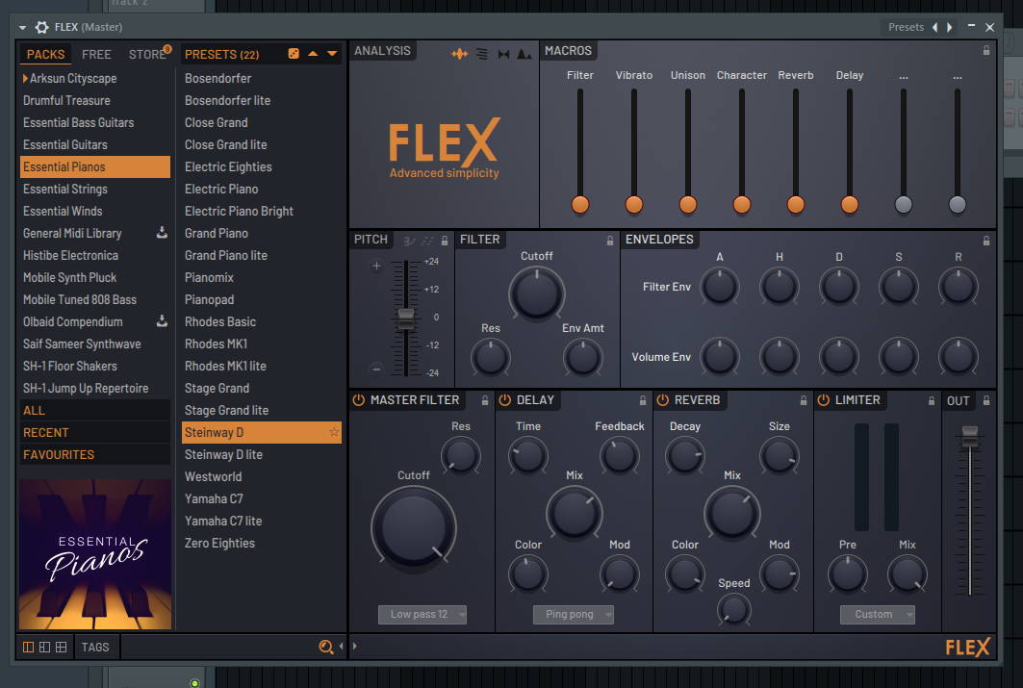Click the Delay Mix knob
Screen dimensions: 1023x688
click(575, 512)
